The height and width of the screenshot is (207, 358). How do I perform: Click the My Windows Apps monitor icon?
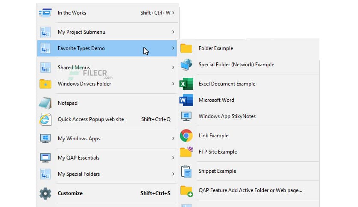(45, 139)
